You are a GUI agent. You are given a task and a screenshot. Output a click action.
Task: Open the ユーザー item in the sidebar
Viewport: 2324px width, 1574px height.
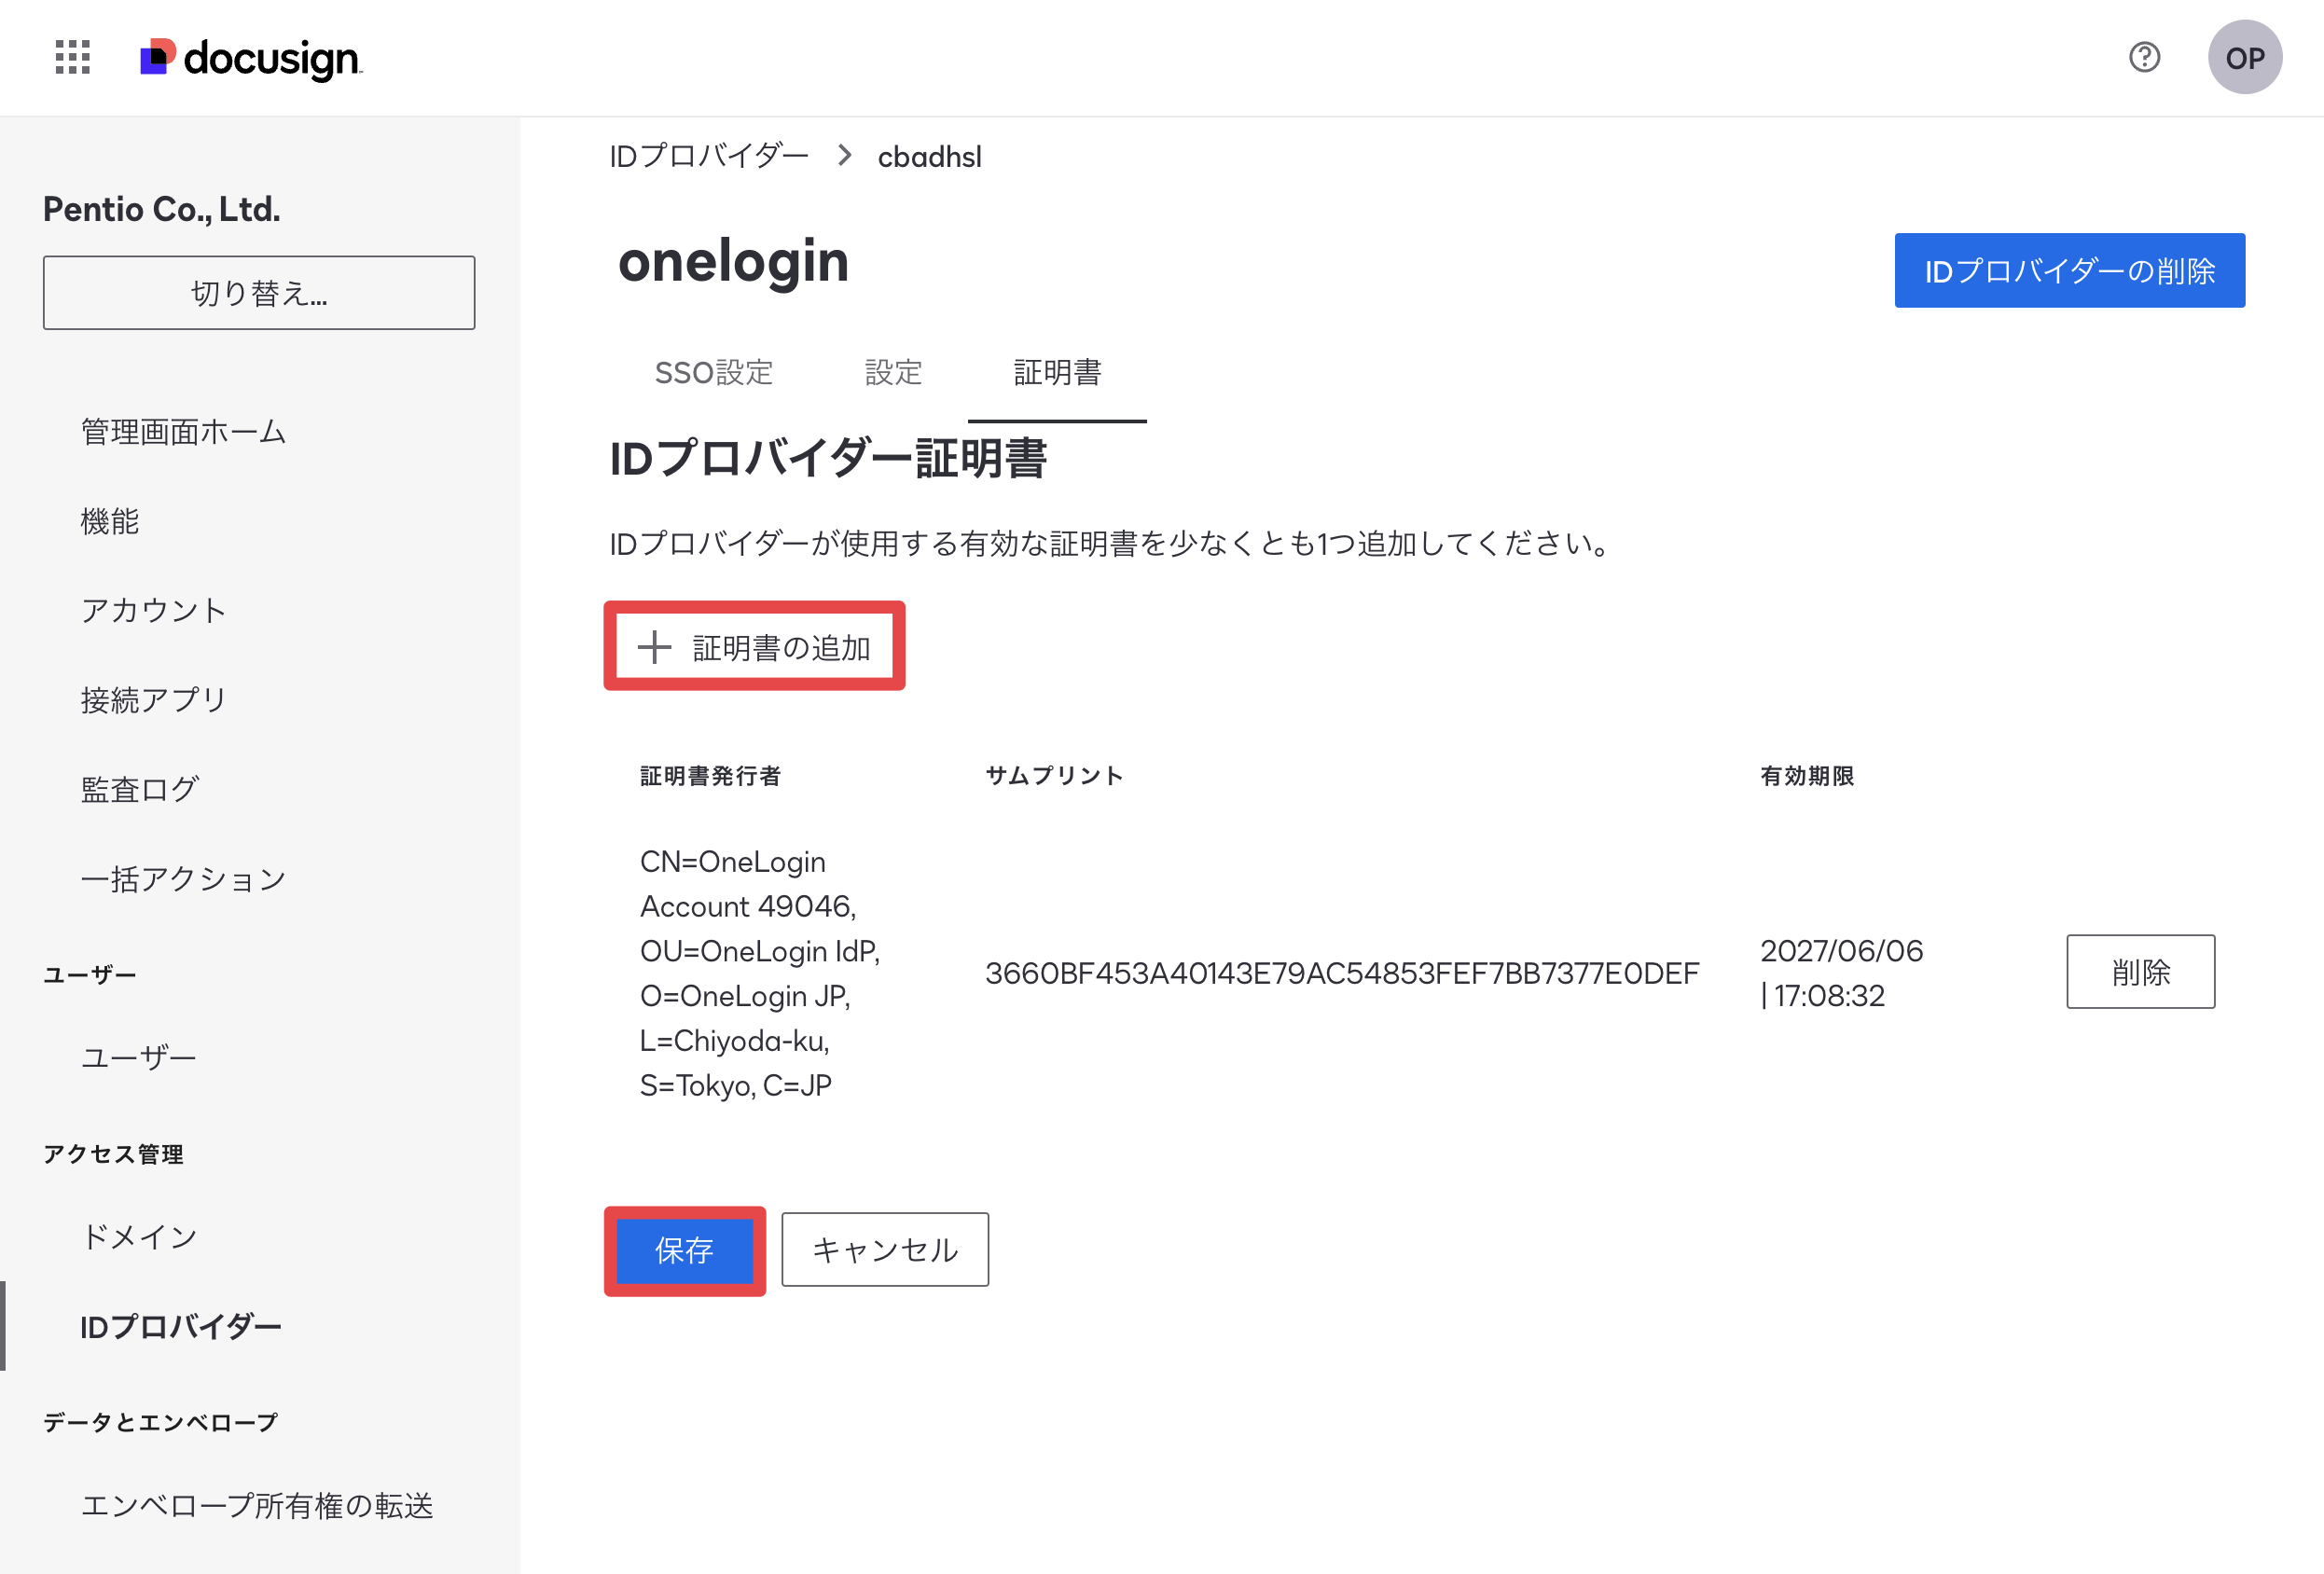click(139, 1057)
